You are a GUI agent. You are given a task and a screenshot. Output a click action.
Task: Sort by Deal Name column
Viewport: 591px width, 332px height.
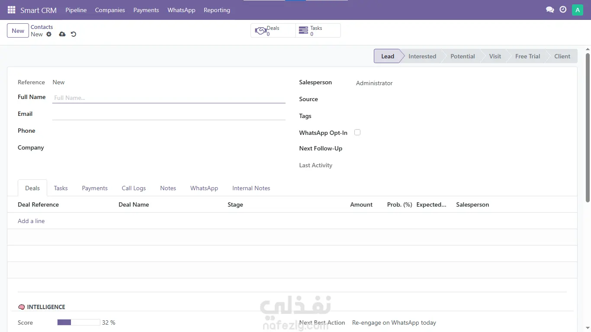[x=134, y=204]
